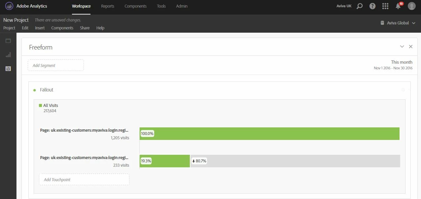Click the database icon beside Aviva Global
The width and height of the screenshot is (421, 199).
(x=382, y=23)
